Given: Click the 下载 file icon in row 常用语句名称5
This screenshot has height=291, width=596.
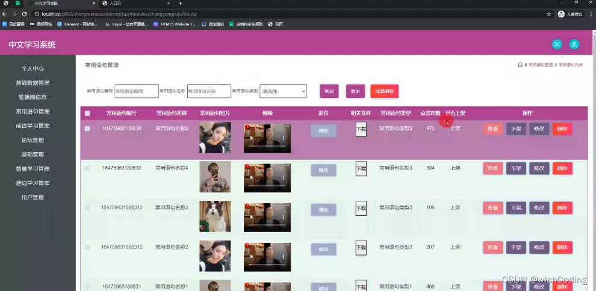Looking at the screenshot, I should point(361,129).
